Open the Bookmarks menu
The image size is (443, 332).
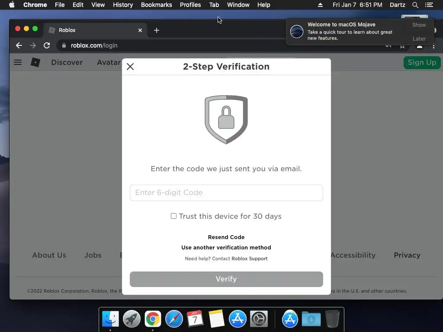click(157, 5)
